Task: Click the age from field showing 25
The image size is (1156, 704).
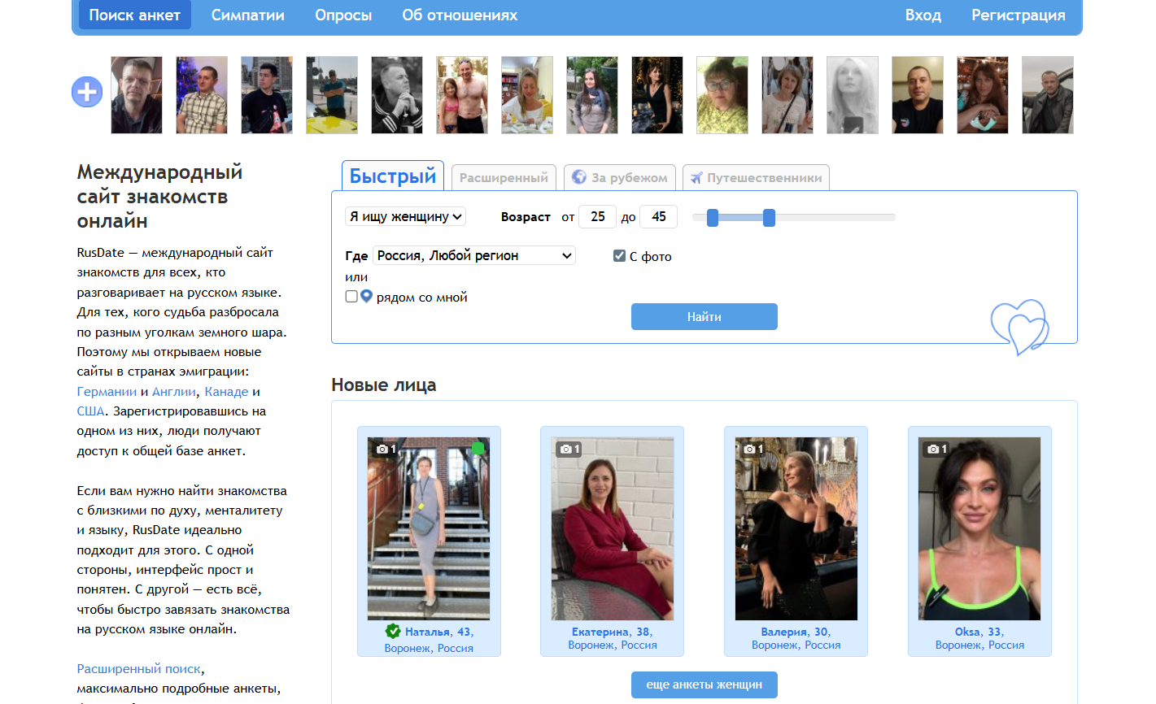Action: (598, 217)
